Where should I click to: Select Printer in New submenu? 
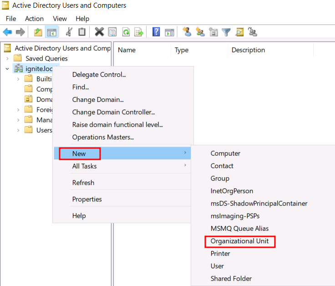(x=220, y=254)
